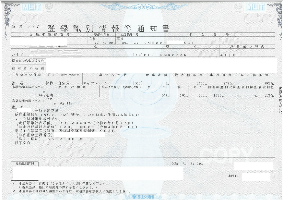The width and height of the screenshot is (283, 200).
Task: Select model code BDG-NMR85AR
Action: [165, 55]
